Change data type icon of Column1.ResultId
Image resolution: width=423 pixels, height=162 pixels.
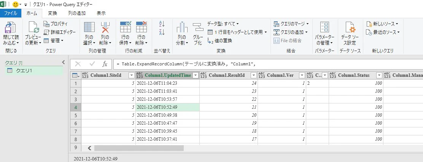coord(204,75)
